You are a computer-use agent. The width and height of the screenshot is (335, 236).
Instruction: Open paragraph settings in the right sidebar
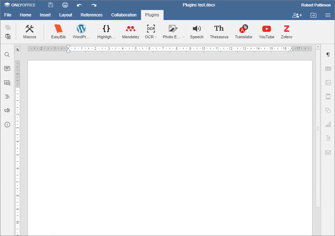click(328, 55)
